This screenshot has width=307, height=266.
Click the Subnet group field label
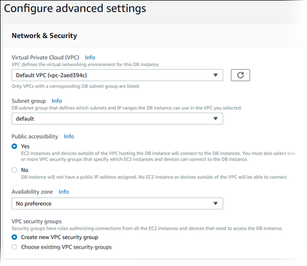tap(29, 101)
